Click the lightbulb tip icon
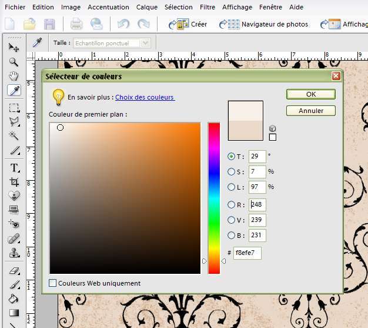Image resolution: width=368 pixels, height=328 pixels. point(58,97)
